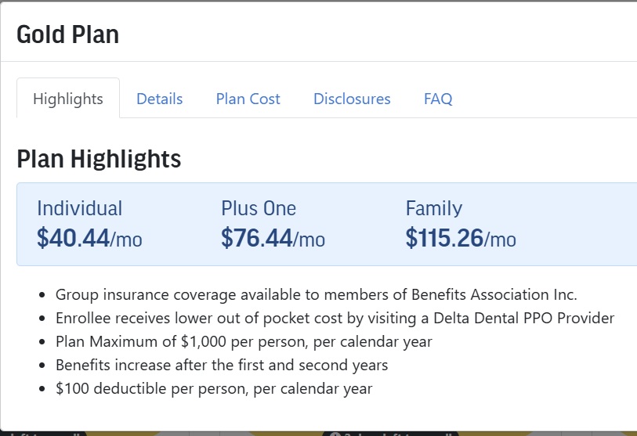637x436 pixels.
Task: Click the Plan Maximum of $1,000 bullet
Action: [x=244, y=342]
